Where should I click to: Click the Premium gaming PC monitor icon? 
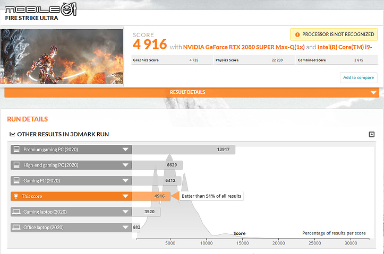[16, 150]
